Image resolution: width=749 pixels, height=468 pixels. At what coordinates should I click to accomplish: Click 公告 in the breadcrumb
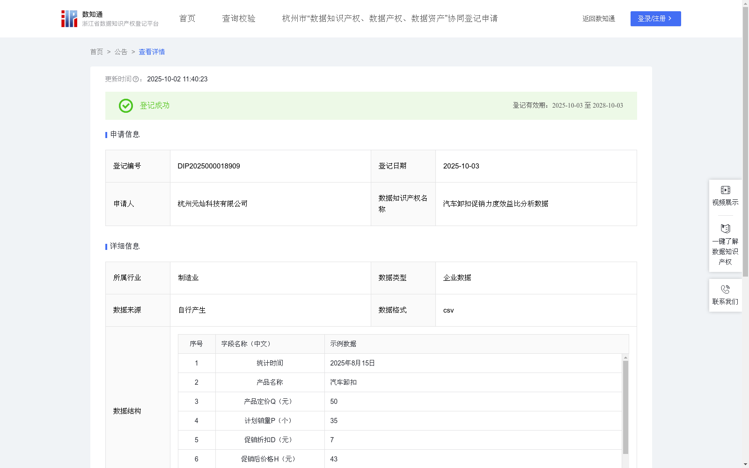(x=121, y=52)
